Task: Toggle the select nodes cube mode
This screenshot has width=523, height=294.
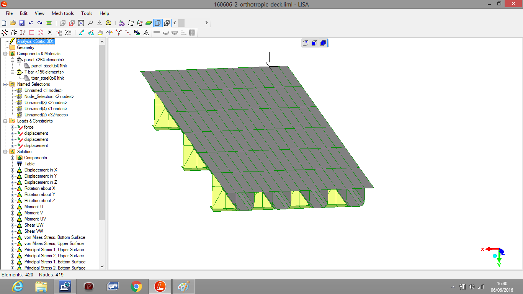Action: pyautogui.click(x=305, y=43)
